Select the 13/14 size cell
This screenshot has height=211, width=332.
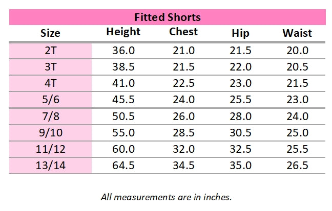(x=50, y=166)
